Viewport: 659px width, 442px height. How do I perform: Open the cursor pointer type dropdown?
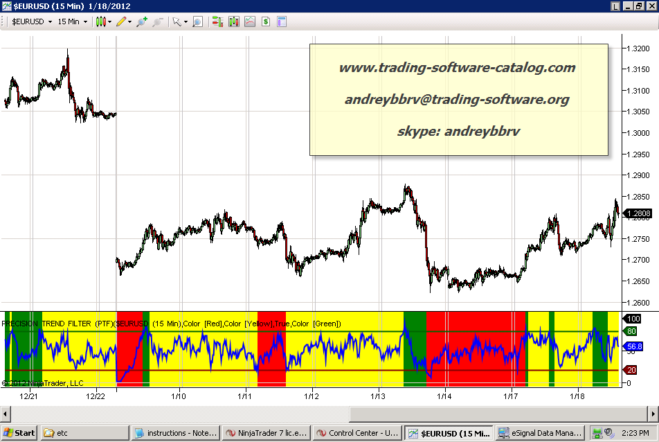coord(180,21)
